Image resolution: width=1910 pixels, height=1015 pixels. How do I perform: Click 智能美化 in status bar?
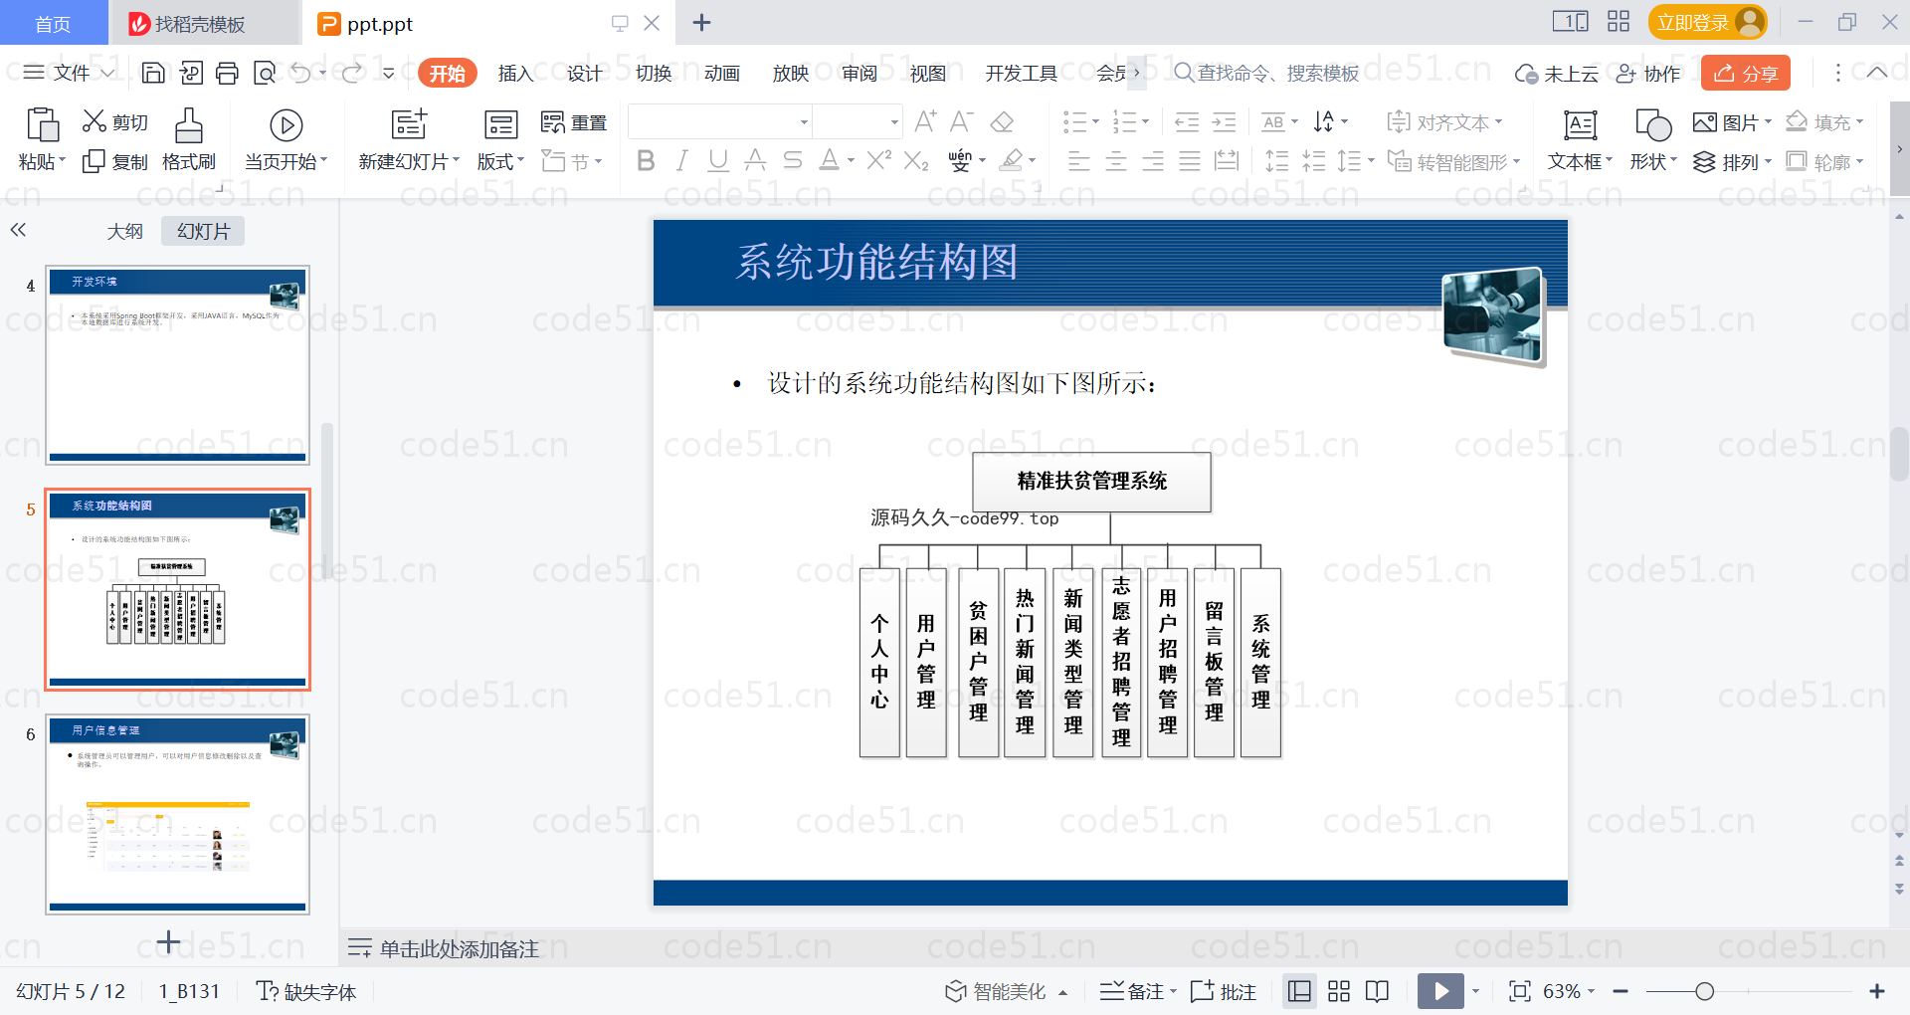(x=1006, y=991)
